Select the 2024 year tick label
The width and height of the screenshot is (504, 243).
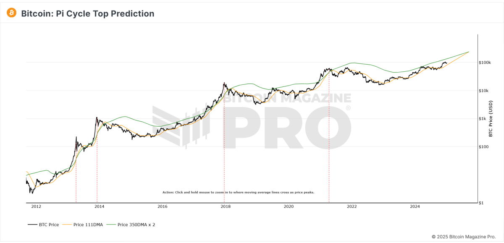(x=415, y=206)
